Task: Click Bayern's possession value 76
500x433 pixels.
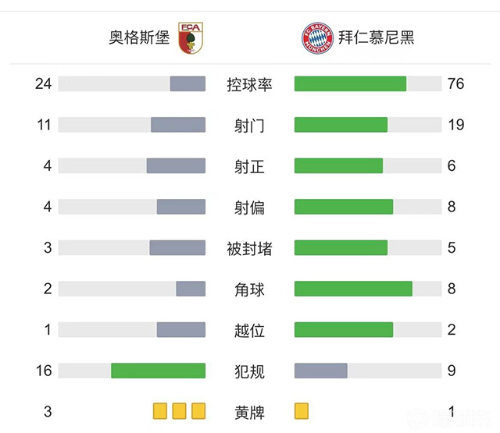Action: pyautogui.click(x=455, y=83)
